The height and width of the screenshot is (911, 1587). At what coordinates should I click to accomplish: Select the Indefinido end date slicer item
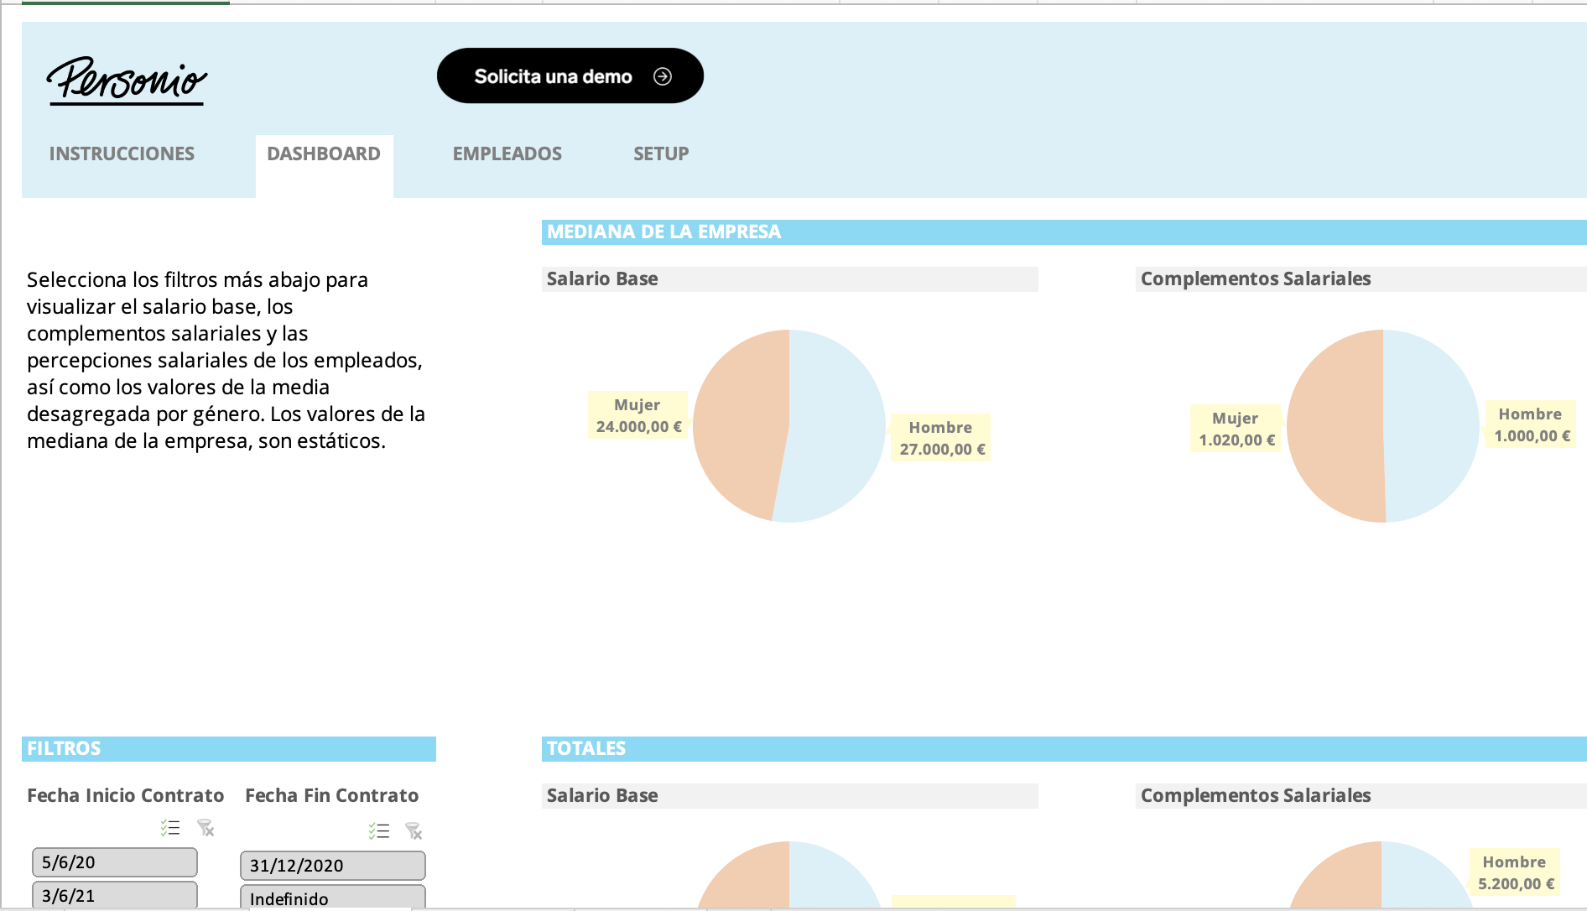[333, 898]
